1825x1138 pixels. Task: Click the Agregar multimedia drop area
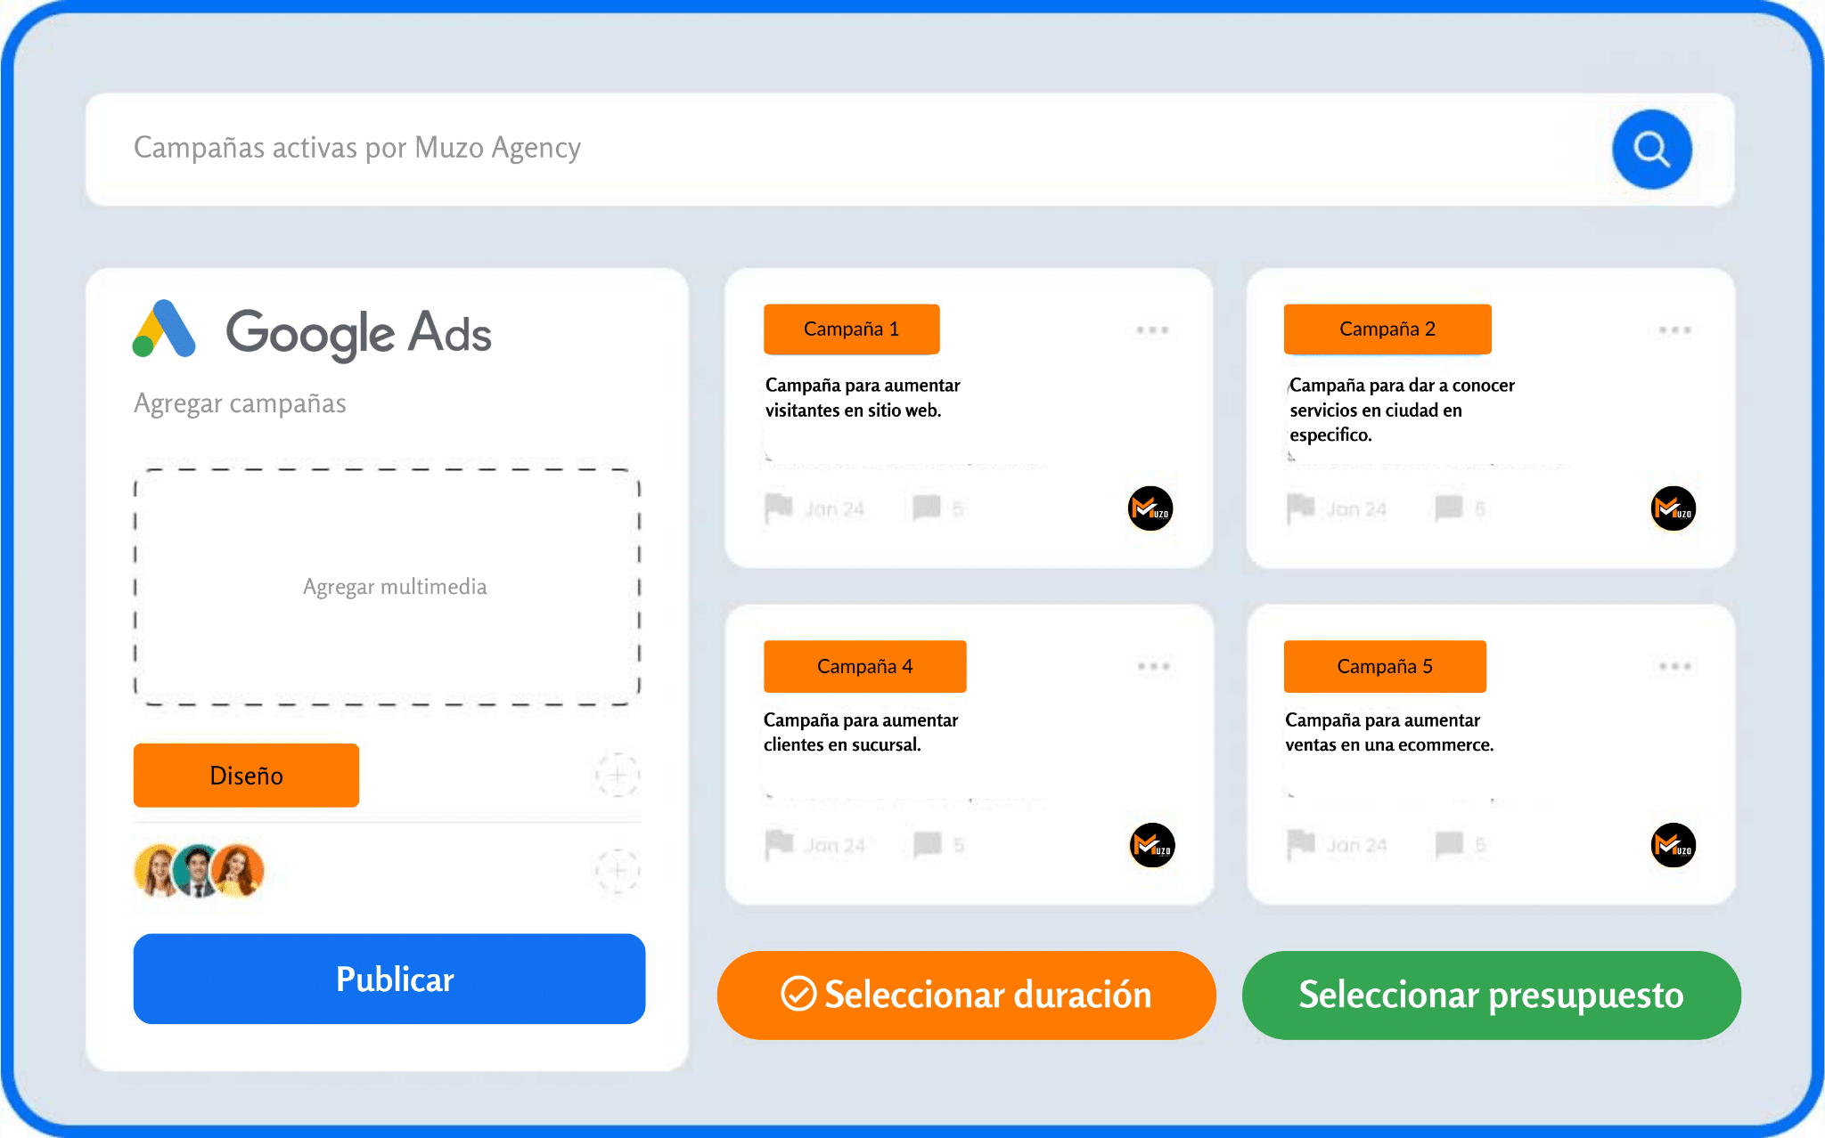pos(387,587)
